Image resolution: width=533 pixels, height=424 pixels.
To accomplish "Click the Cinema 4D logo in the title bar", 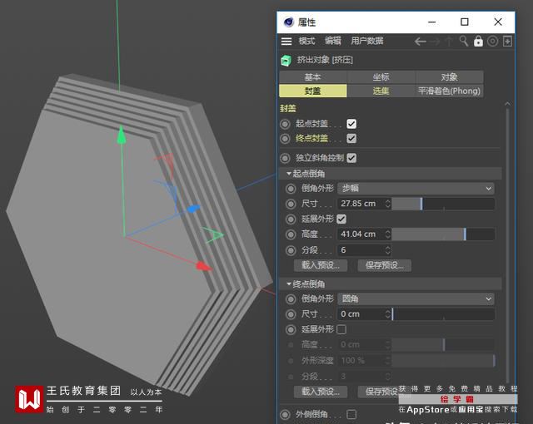I will pyautogui.click(x=289, y=22).
